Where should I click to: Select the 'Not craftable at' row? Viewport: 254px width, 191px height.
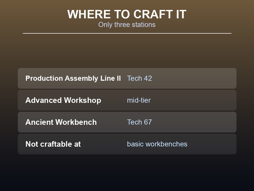127,144
